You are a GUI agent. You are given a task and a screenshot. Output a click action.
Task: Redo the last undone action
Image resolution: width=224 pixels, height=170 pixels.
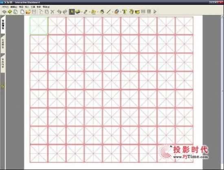click(x=65, y=12)
